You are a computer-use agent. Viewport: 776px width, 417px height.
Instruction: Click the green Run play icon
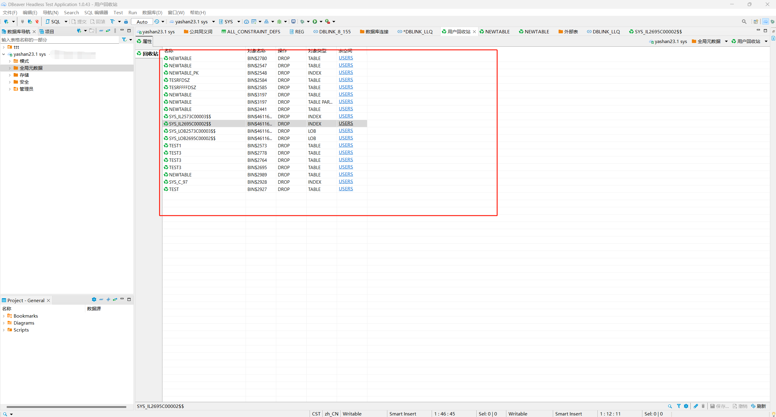tap(315, 22)
